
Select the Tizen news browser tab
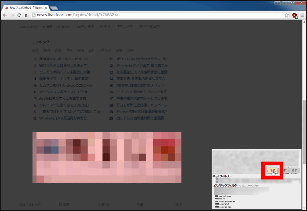click(x=26, y=8)
